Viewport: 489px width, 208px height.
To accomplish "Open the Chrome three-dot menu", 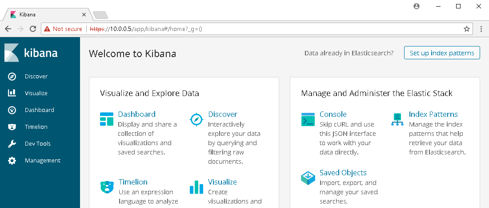I will (482, 29).
